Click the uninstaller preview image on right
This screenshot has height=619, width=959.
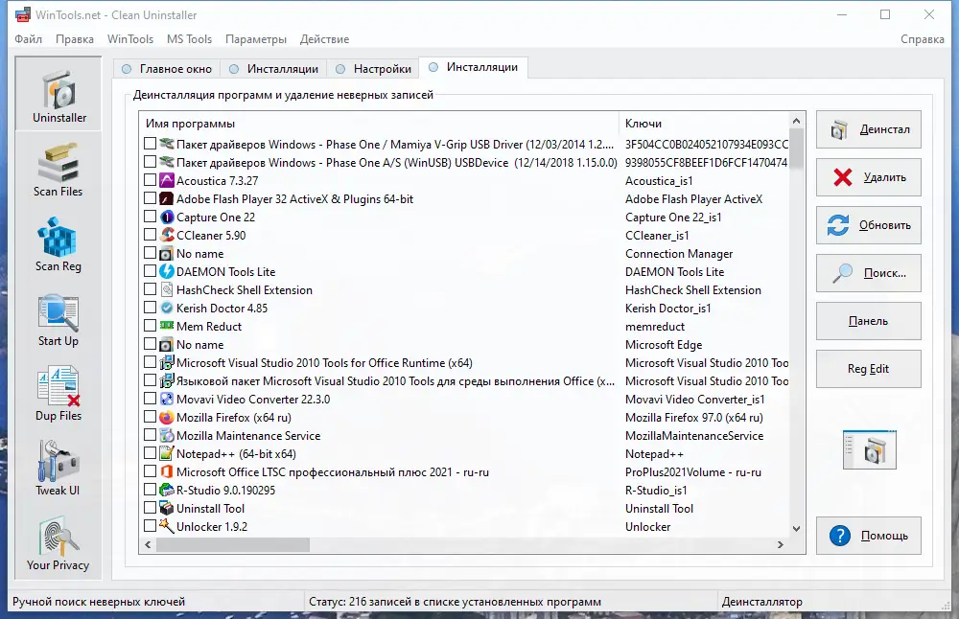(x=869, y=449)
